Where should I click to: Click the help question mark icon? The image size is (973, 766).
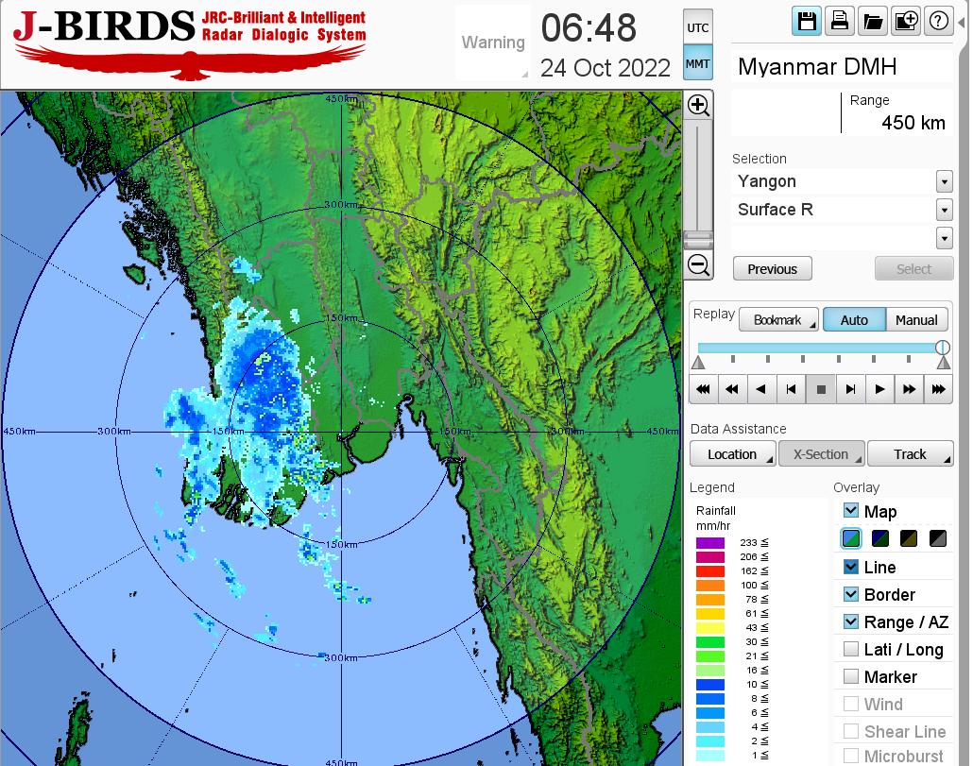(x=938, y=21)
